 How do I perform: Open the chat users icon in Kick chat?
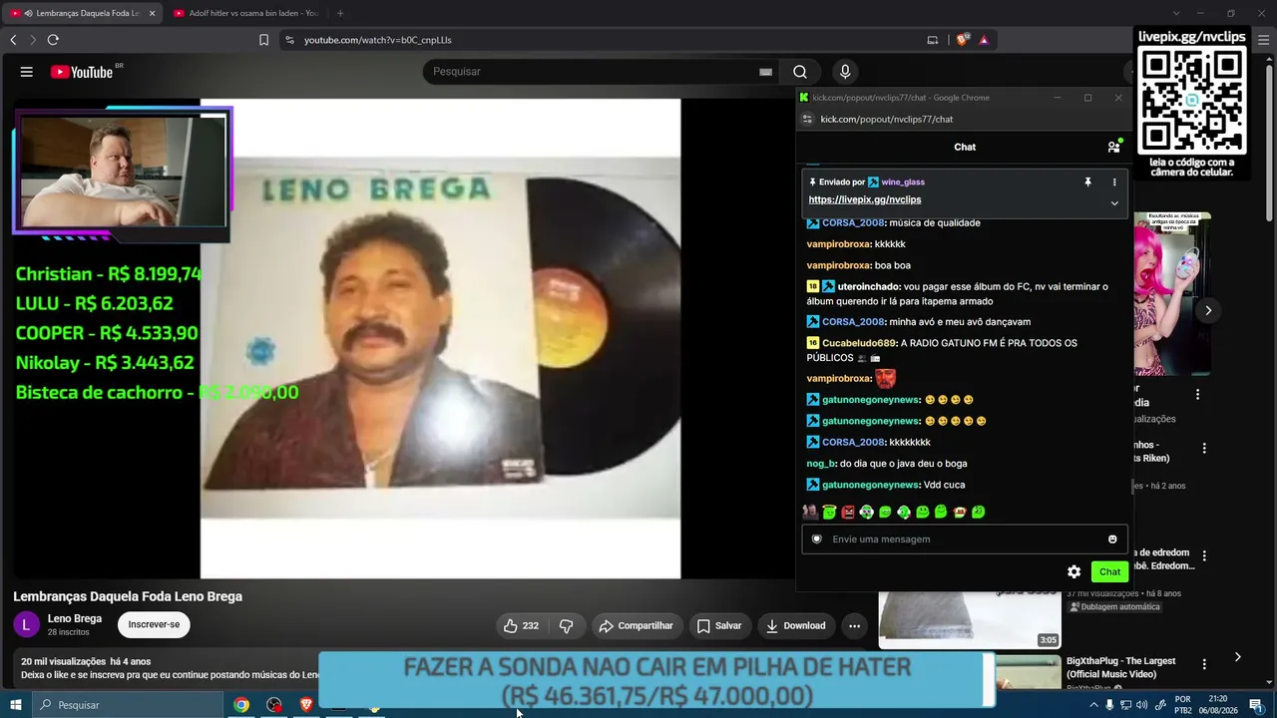[x=1113, y=147]
